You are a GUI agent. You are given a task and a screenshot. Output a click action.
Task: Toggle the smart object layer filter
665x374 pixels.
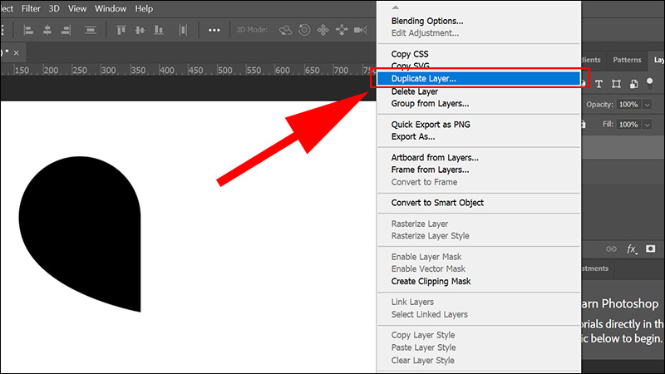point(633,83)
